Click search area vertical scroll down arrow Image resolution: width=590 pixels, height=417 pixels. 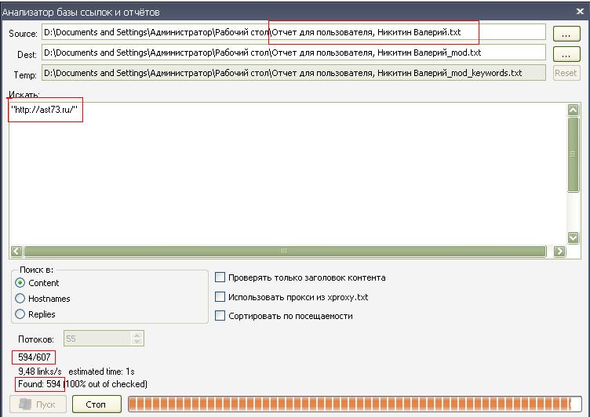point(573,238)
